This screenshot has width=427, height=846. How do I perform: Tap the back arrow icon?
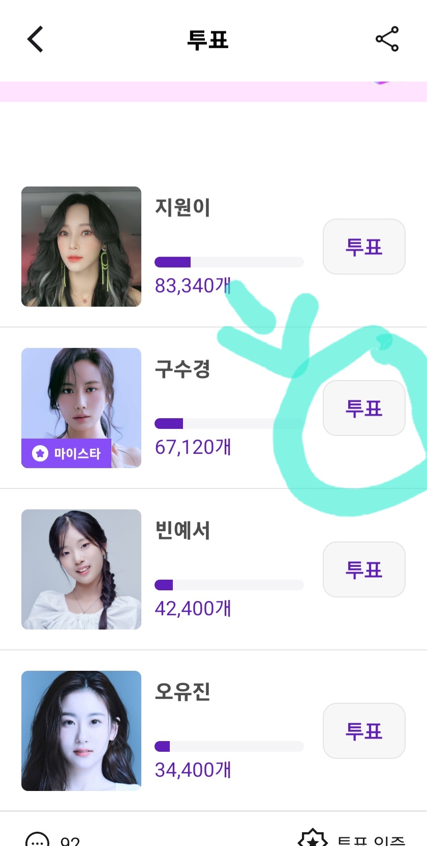pos(35,39)
